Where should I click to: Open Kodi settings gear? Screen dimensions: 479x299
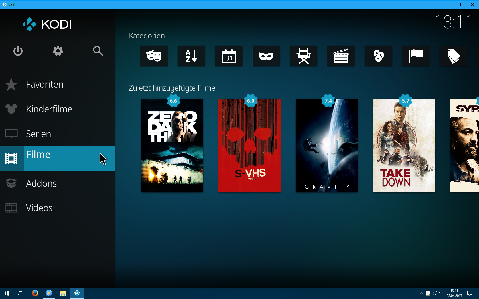58,51
